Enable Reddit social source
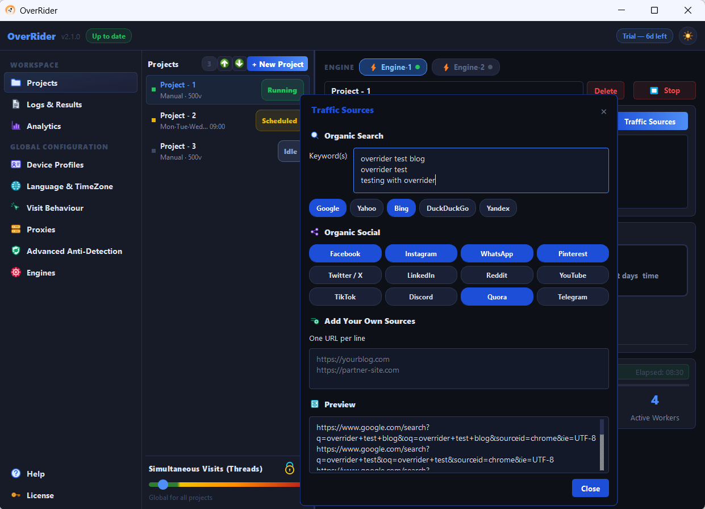The width and height of the screenshot is (705, 509). [x=497, y=276]
